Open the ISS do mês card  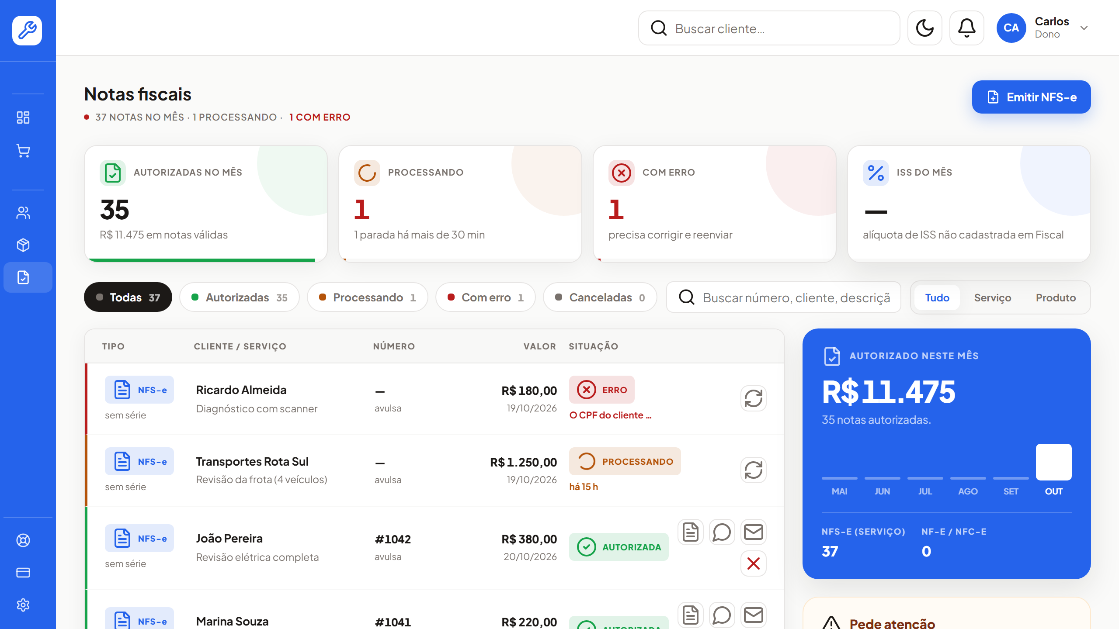[969, 204]
